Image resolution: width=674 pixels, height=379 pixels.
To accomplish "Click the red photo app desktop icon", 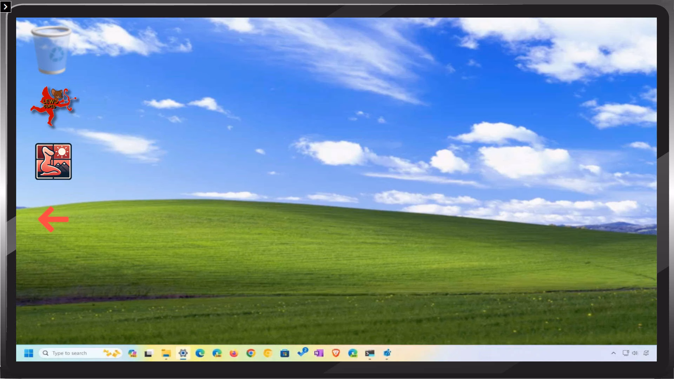I will pyautogui.click(x=53, y=161).
